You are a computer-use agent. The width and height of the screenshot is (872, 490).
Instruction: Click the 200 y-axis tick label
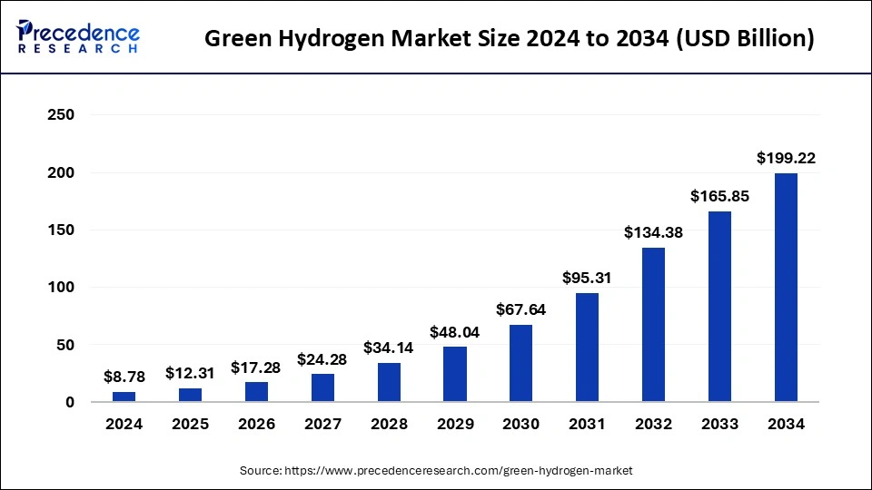[x=61, y=172]
